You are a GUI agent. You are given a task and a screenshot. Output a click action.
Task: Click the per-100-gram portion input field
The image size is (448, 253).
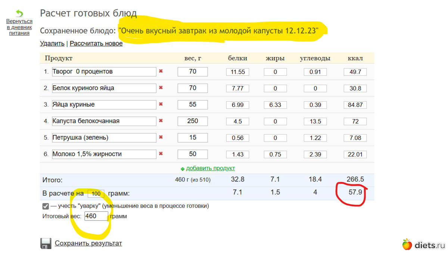coord(96,194)
